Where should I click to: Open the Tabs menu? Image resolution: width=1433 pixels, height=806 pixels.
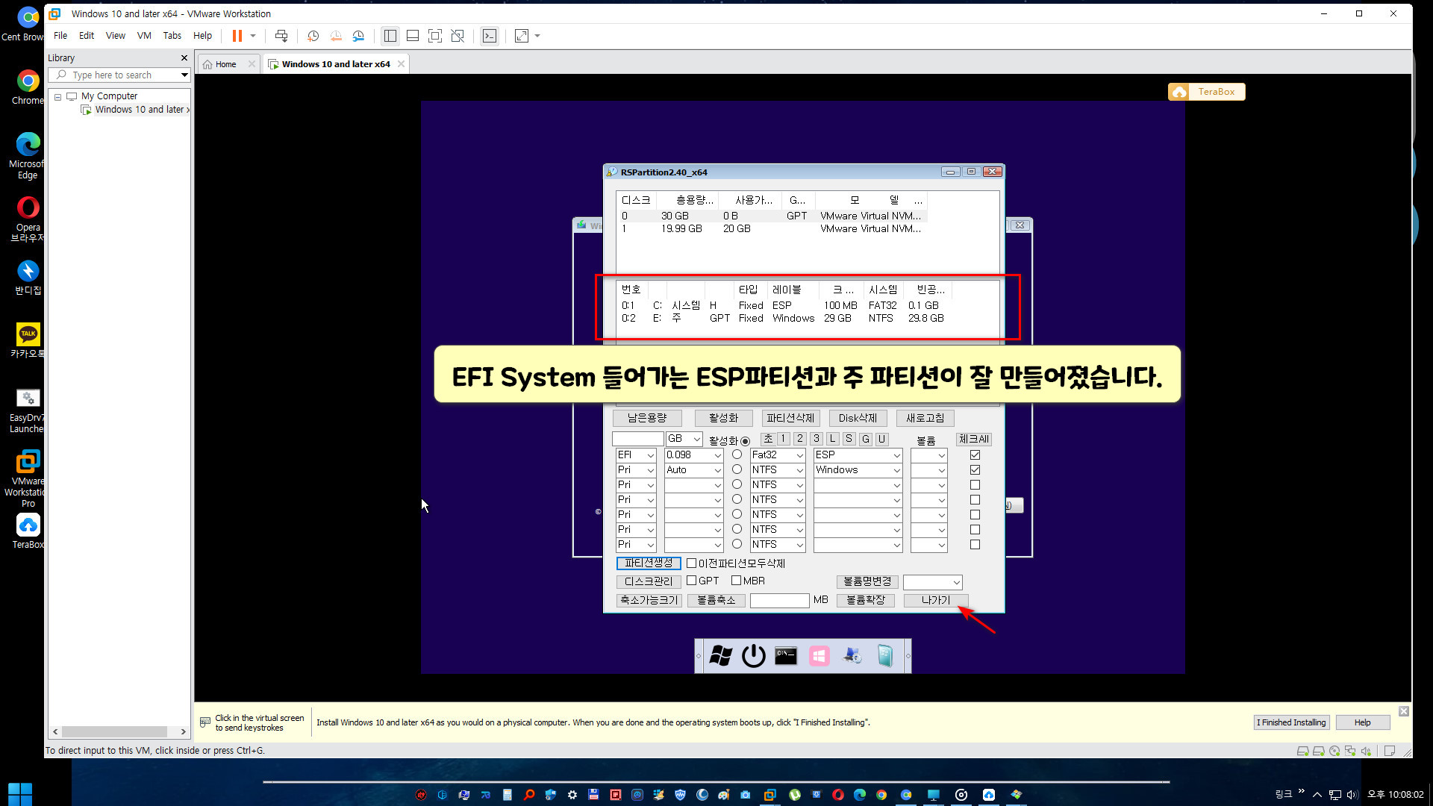point(172,36)
